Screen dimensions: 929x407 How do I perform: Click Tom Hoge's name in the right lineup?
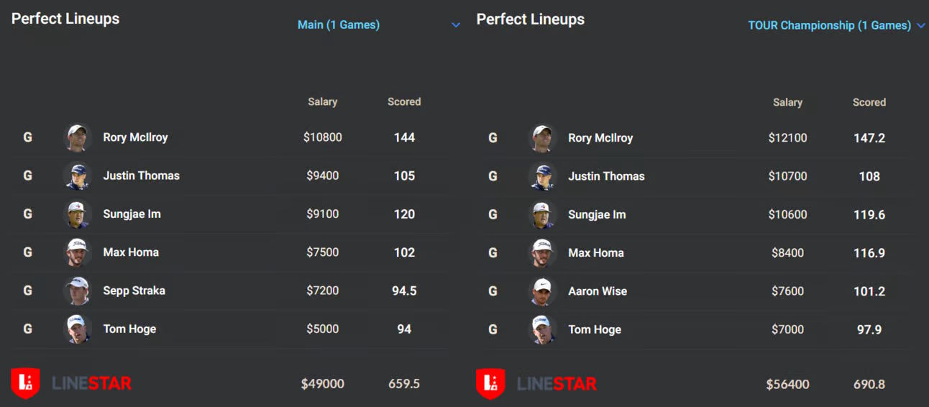(x=595, y=329)
